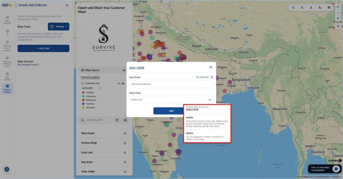Zoom to the Customer info layer
The image size is (343, 179).
(119, 83)
